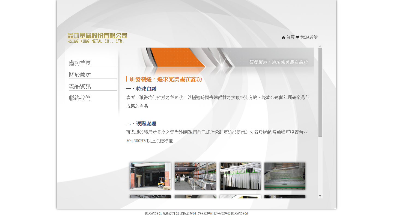View the warehouse workers and racks photo
The height and width of the screenshot is (218, 393).
[195, 176]
